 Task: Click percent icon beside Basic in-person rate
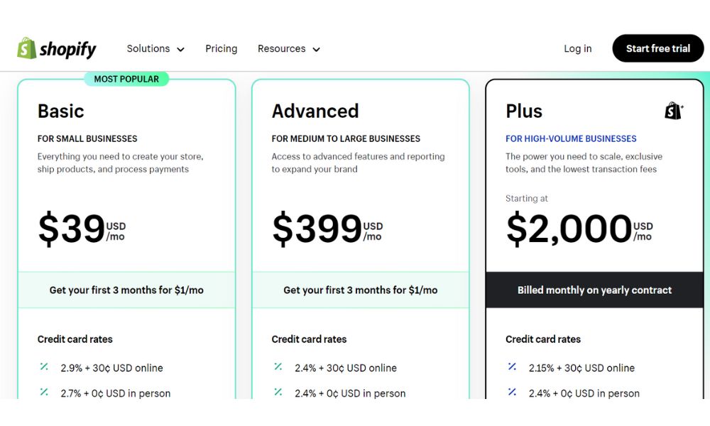tap(44, 392)
